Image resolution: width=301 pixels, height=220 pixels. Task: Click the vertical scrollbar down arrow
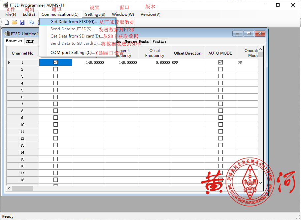[x=260, y=183]
